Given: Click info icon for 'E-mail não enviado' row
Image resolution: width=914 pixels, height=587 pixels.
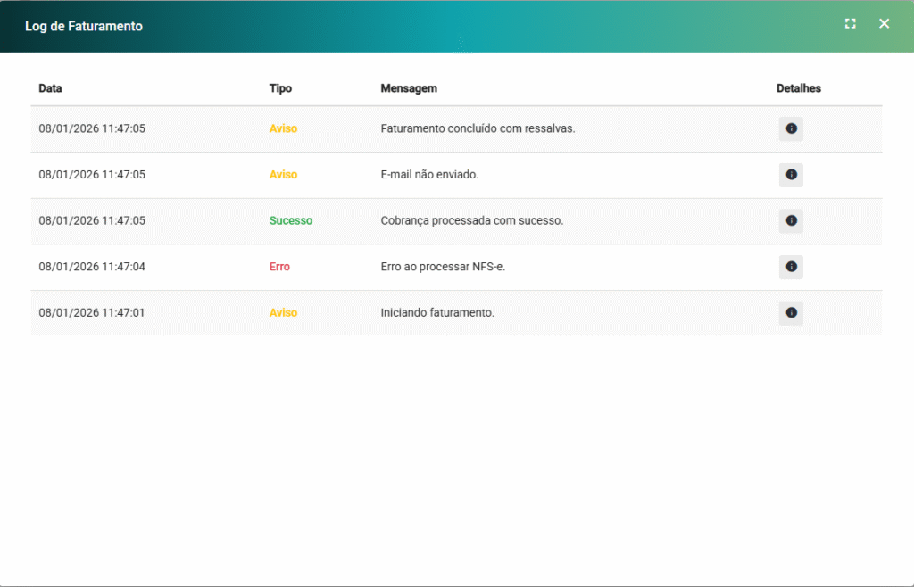Looking at the screenshot, I should [x=791, y=175].
